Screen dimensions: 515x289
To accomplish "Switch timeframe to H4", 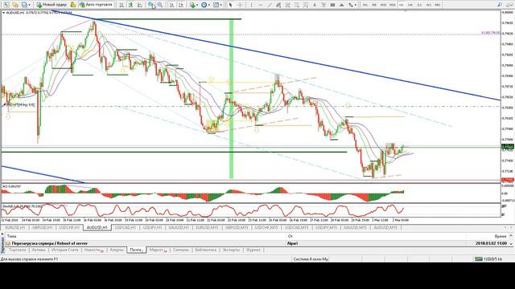I will point(410,5).
